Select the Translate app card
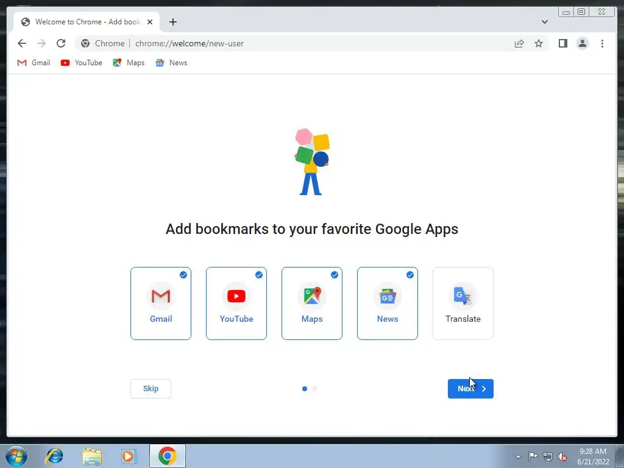Image resolution: width=624 pixels, height=468 pixels. [463, 303]
